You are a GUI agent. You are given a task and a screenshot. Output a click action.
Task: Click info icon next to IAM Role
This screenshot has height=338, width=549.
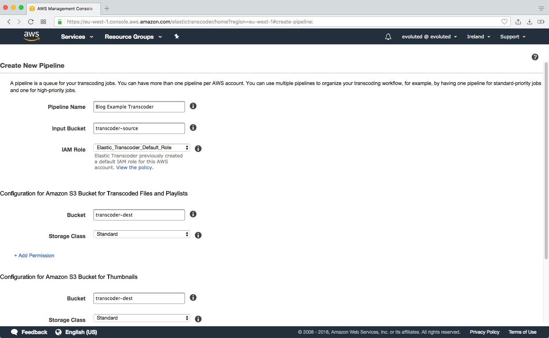198,149
